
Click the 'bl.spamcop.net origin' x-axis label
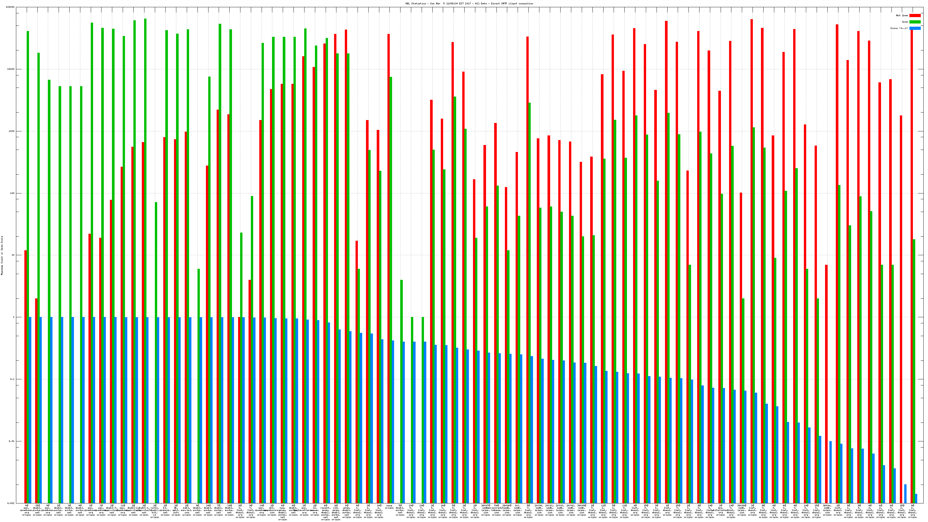click(x=165, y=510)
